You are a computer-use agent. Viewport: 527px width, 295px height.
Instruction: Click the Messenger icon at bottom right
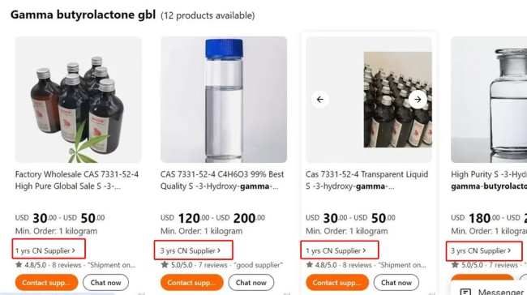(465, 292)
